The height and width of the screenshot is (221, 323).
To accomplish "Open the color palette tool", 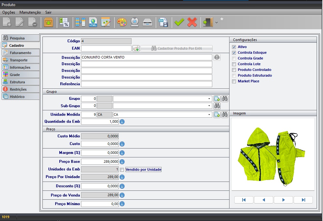I will click(122, 22).
